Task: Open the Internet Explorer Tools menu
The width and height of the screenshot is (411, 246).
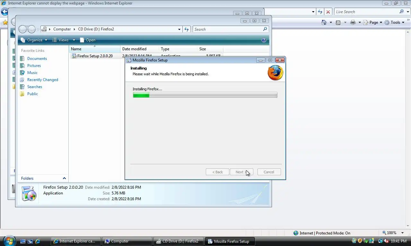Action: [x=395, y=22]
